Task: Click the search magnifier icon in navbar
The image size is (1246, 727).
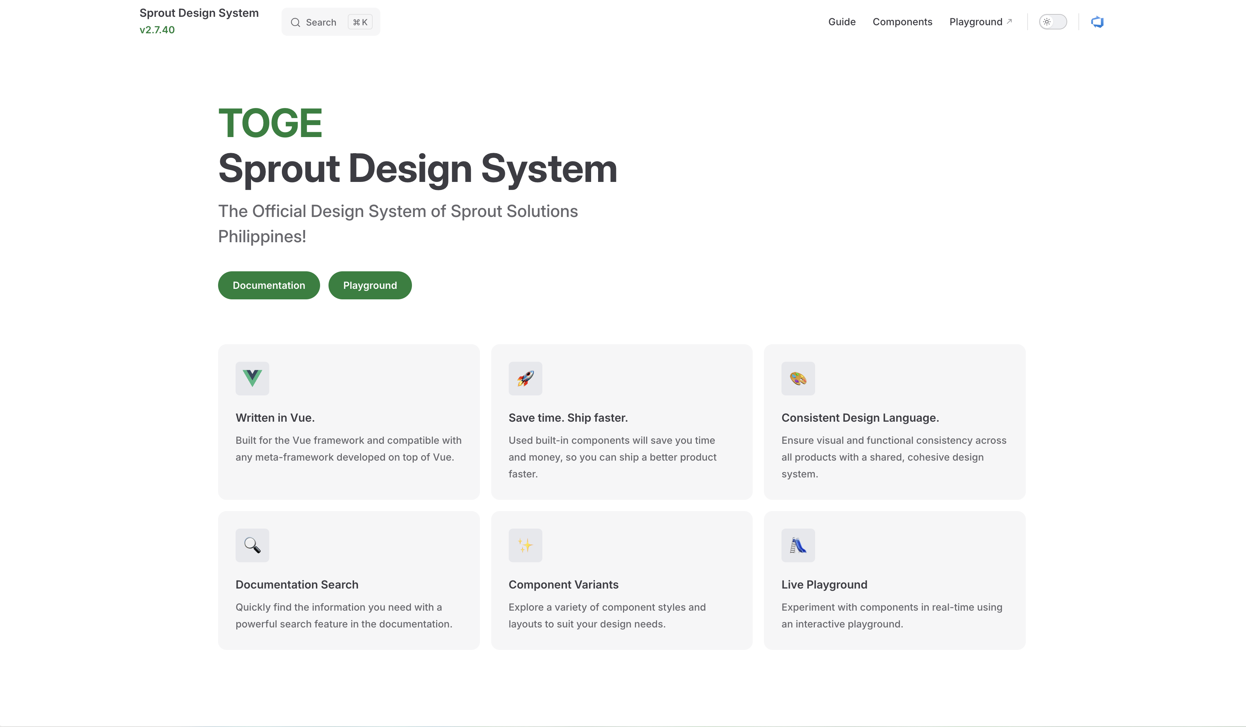Action: (295, 22)
